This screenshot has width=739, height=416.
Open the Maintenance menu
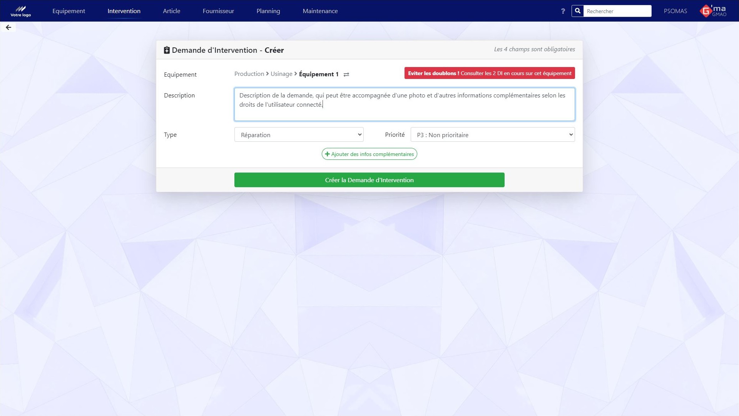tap(320, 11)
